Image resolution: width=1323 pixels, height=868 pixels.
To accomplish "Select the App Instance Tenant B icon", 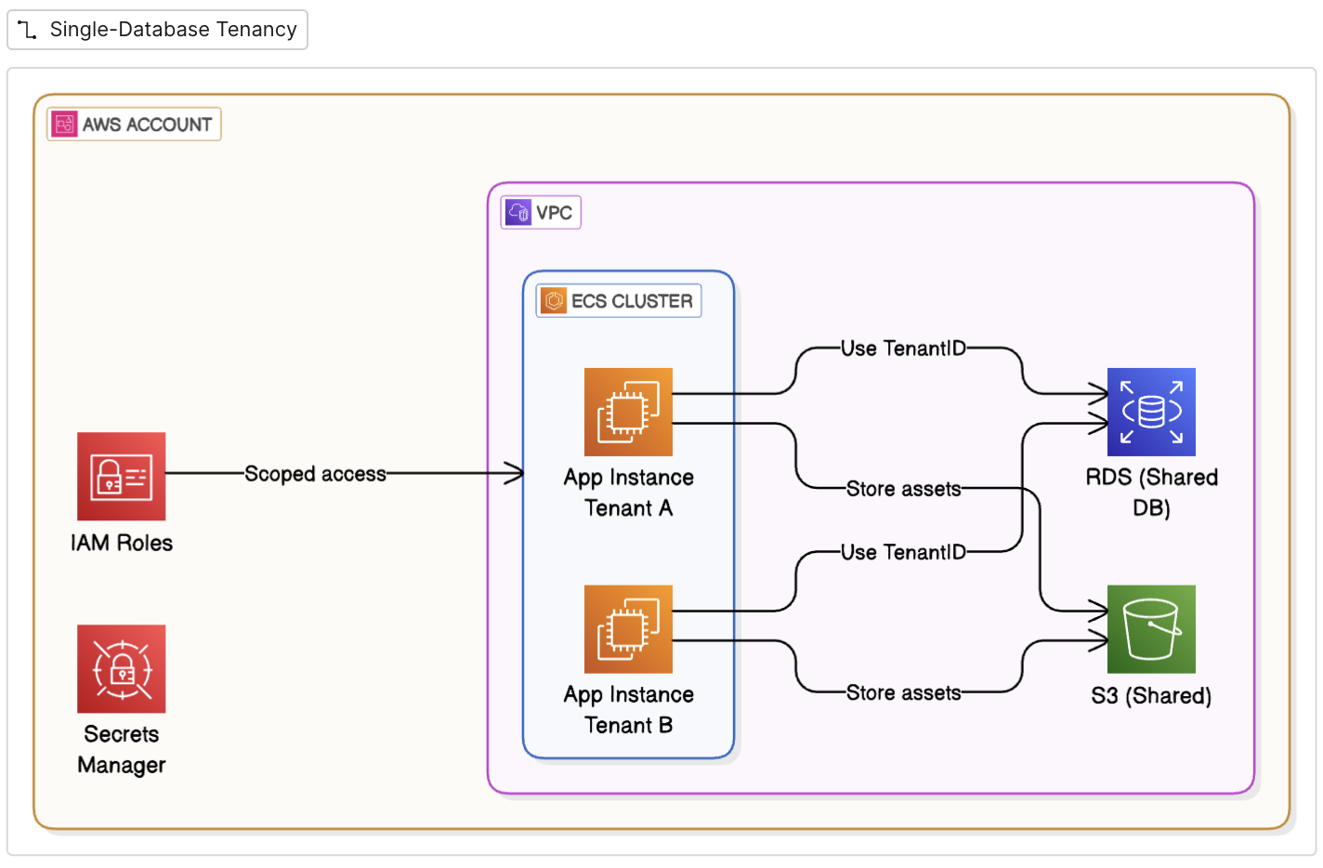I will (628, 629).
